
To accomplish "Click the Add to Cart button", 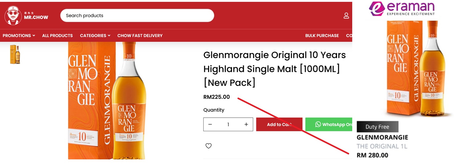I will (x=279, y=124).
